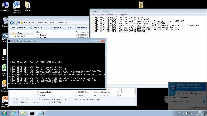Collapse the Список соединений section
The height and width of the screenshot is (116, 207).
coord(171,98)
